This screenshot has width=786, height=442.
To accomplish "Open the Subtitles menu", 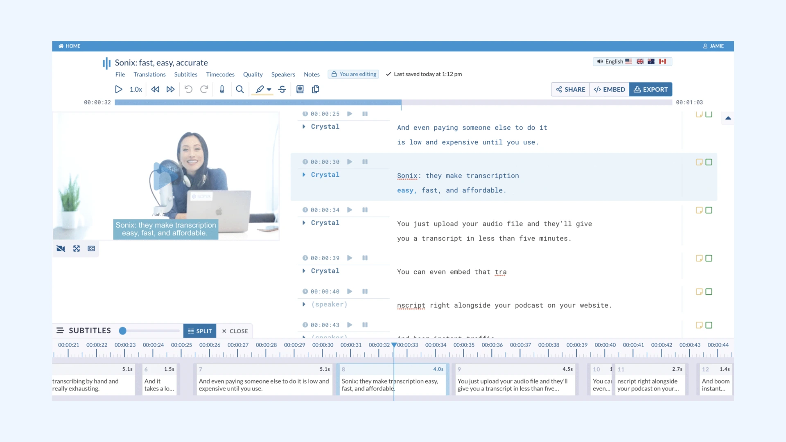I will 185,74.
